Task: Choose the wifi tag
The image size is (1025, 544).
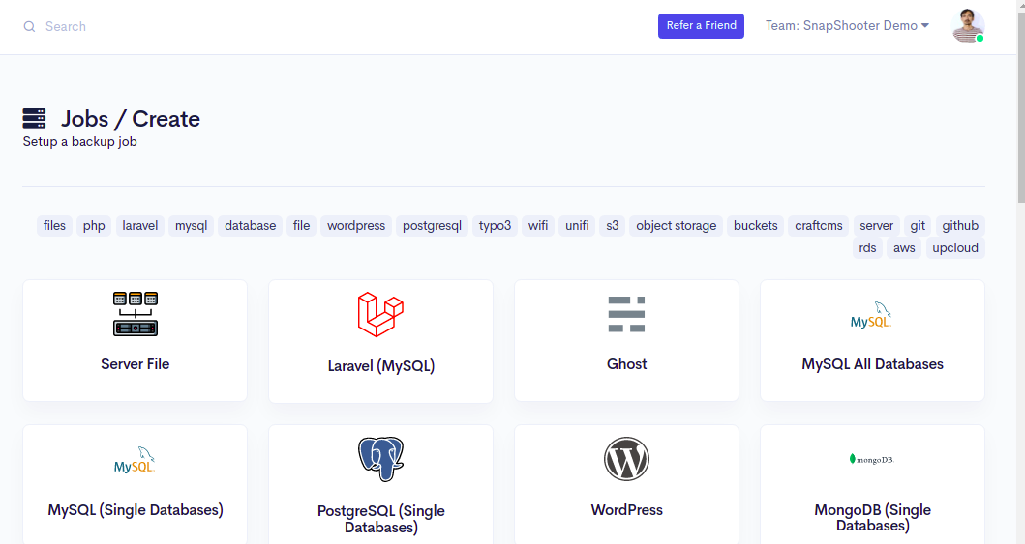Action: coord(538,226)
